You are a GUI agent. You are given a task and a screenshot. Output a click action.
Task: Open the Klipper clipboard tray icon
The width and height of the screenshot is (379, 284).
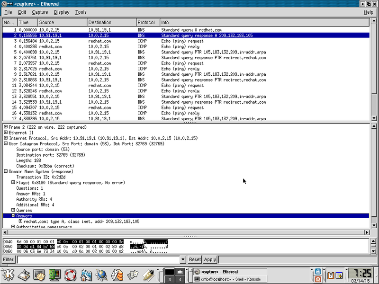330,275
